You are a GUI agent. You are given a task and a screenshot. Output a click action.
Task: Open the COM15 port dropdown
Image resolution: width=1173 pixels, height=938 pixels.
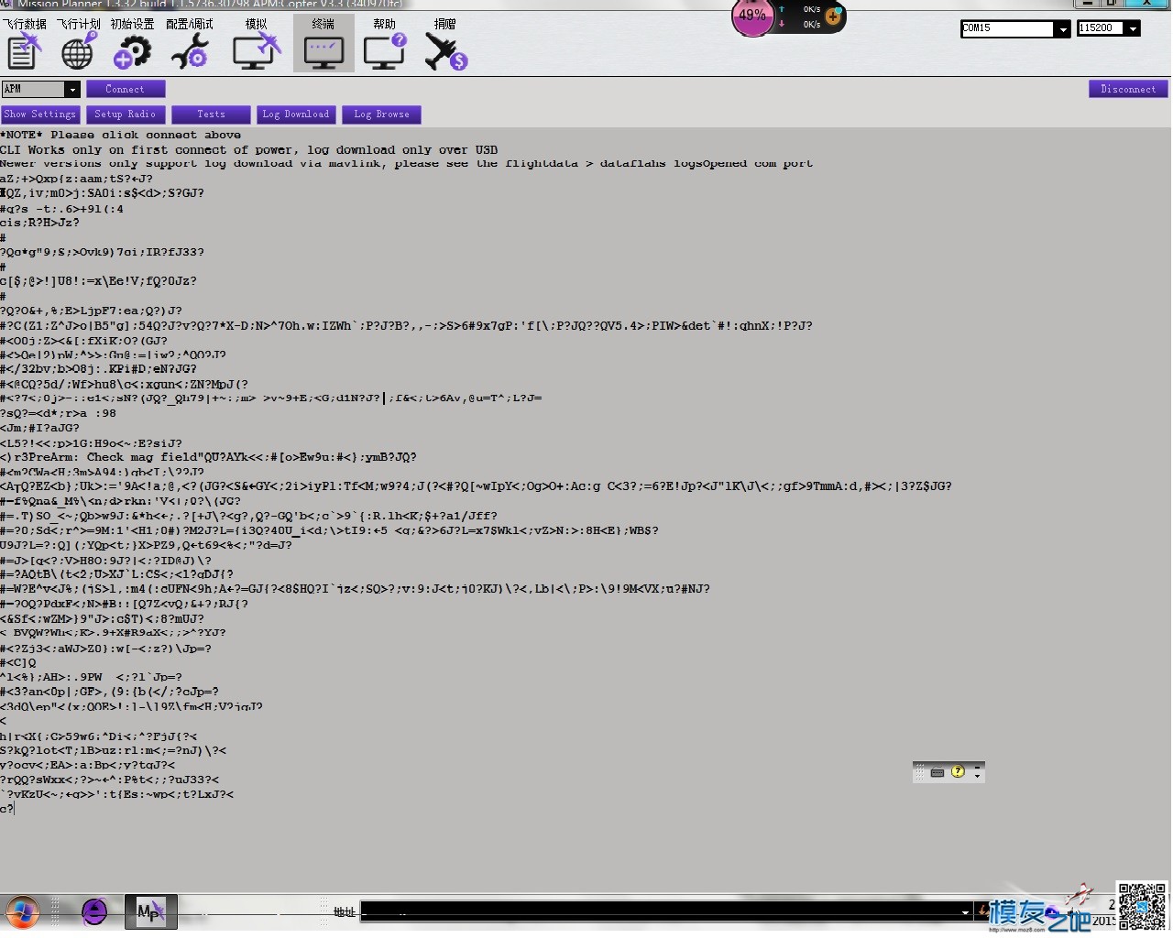pyautogui.click(x=1063, y=29)
